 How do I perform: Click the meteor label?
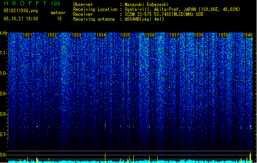tap(58, 13)
